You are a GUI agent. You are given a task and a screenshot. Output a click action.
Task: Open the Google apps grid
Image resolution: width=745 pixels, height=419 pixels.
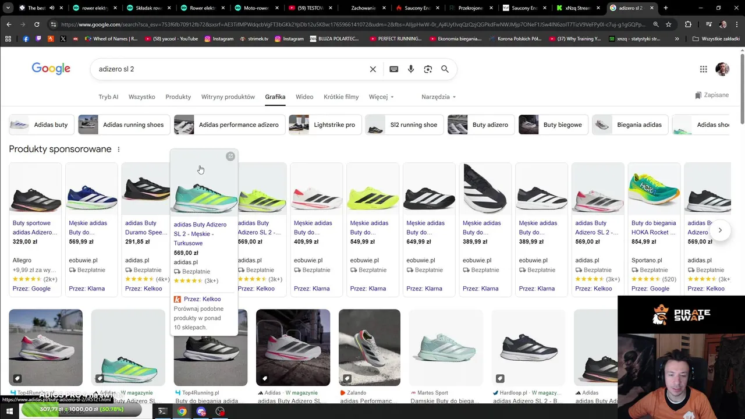[703, 69]
